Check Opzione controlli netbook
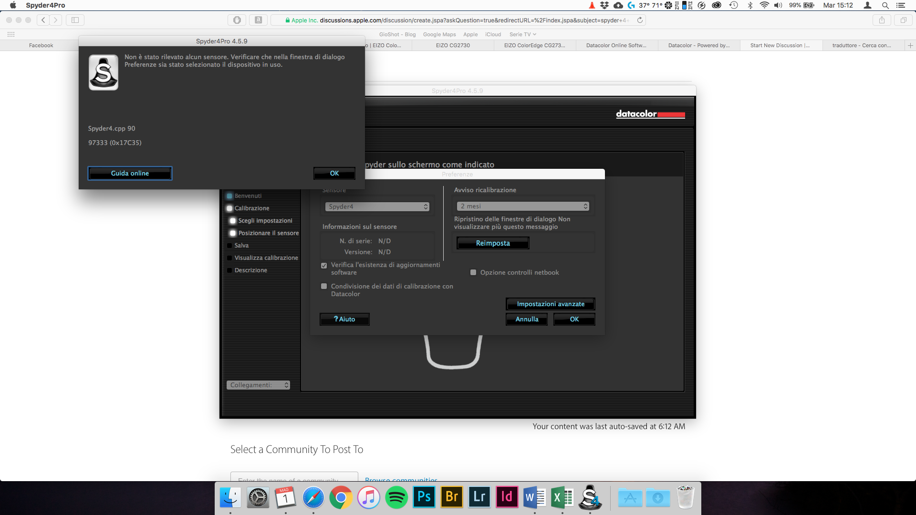The width and height of the screenshot is (916, 515). click(x=473, y=272)
